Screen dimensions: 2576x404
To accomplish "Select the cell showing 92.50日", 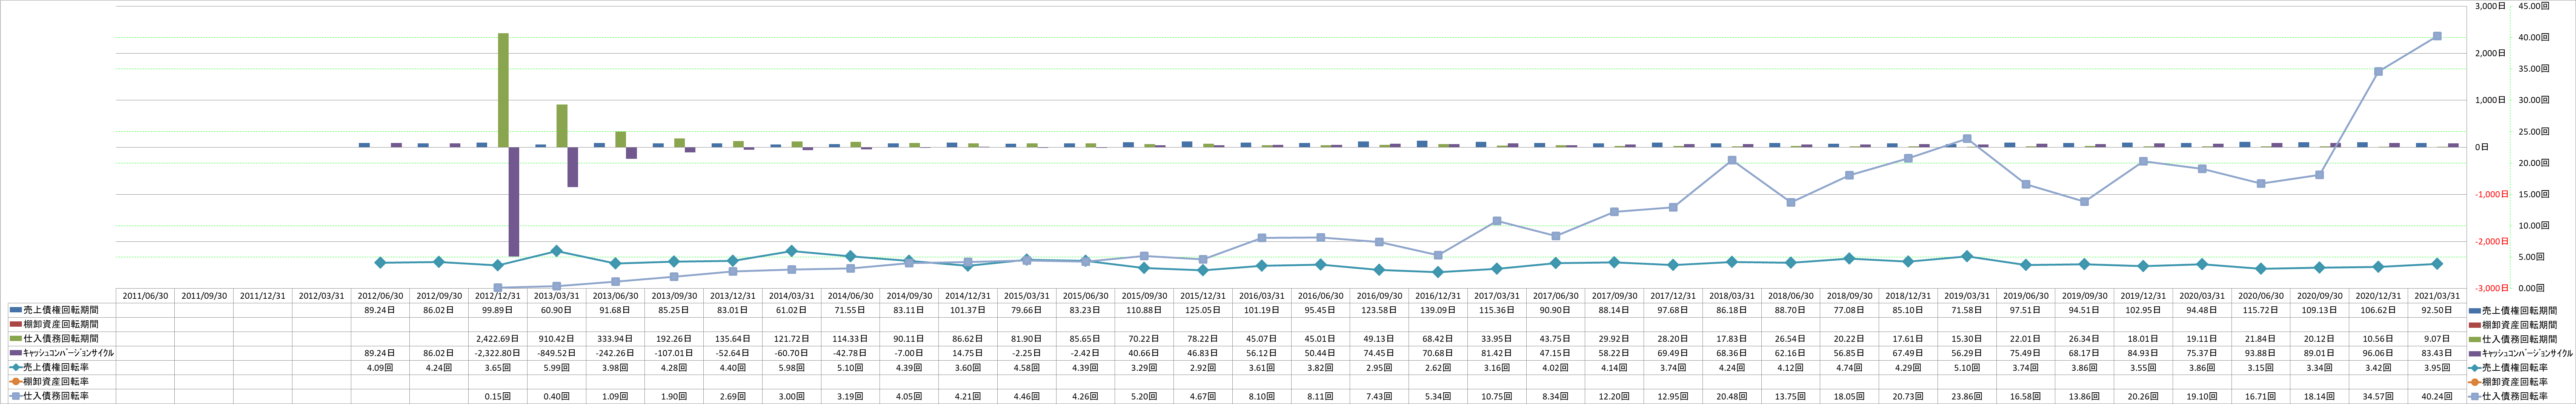I will tap(2437, 311).
